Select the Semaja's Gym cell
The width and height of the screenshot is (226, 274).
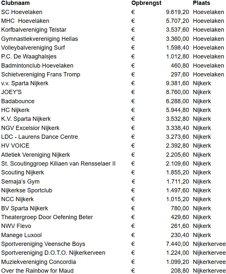(x=20, y=182)
